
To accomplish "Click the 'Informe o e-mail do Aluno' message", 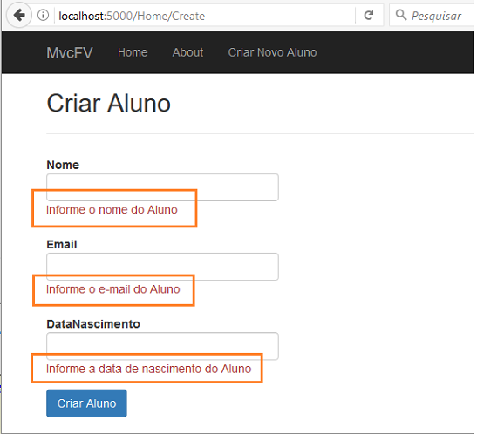I will click(x=112, y=289).
